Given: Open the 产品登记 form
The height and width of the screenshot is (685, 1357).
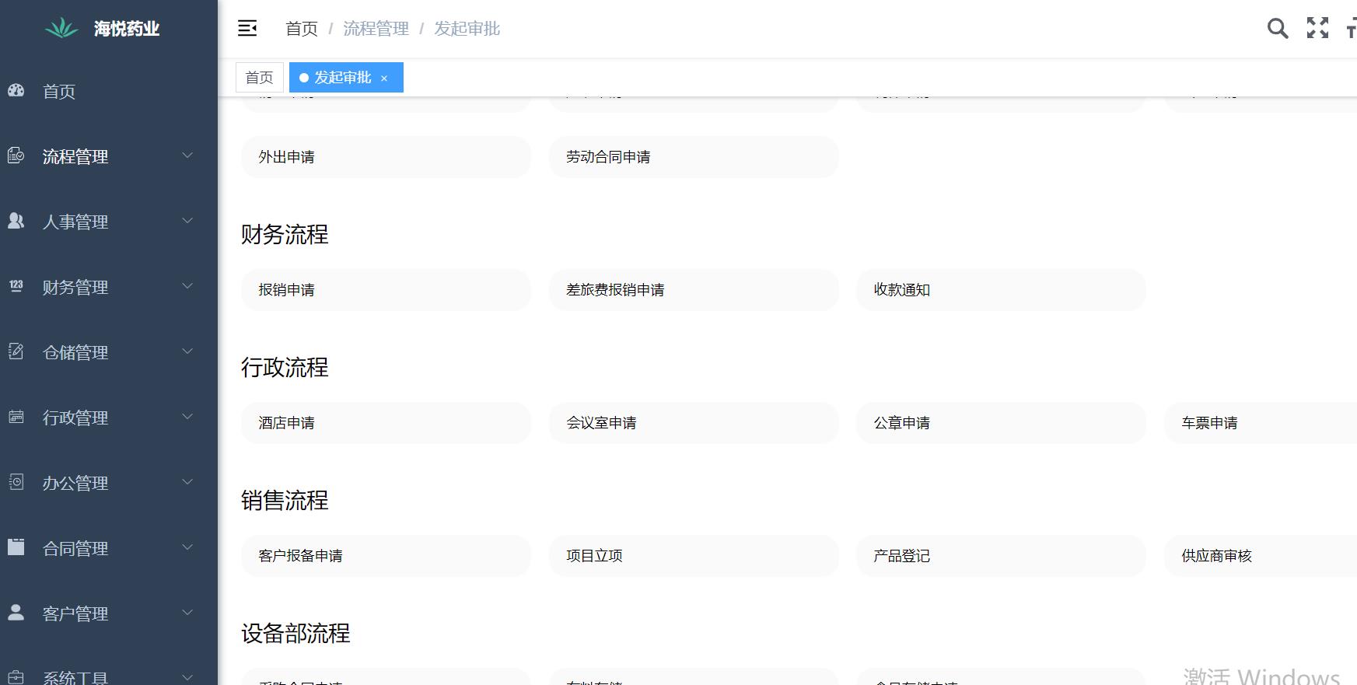Looking at the screenshot, I should coord(1001,556).
